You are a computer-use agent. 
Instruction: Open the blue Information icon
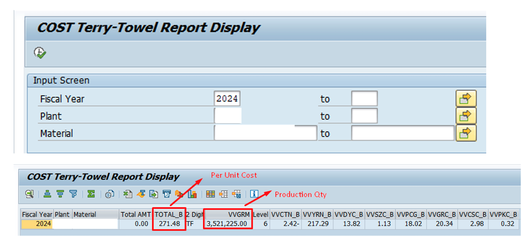(x=254, y=194)
